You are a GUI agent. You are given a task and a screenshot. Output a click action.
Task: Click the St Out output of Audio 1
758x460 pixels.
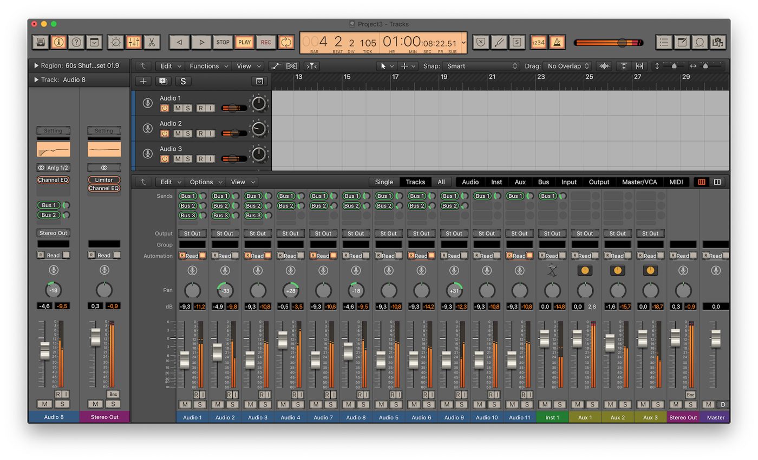click(x=192, y=234)
